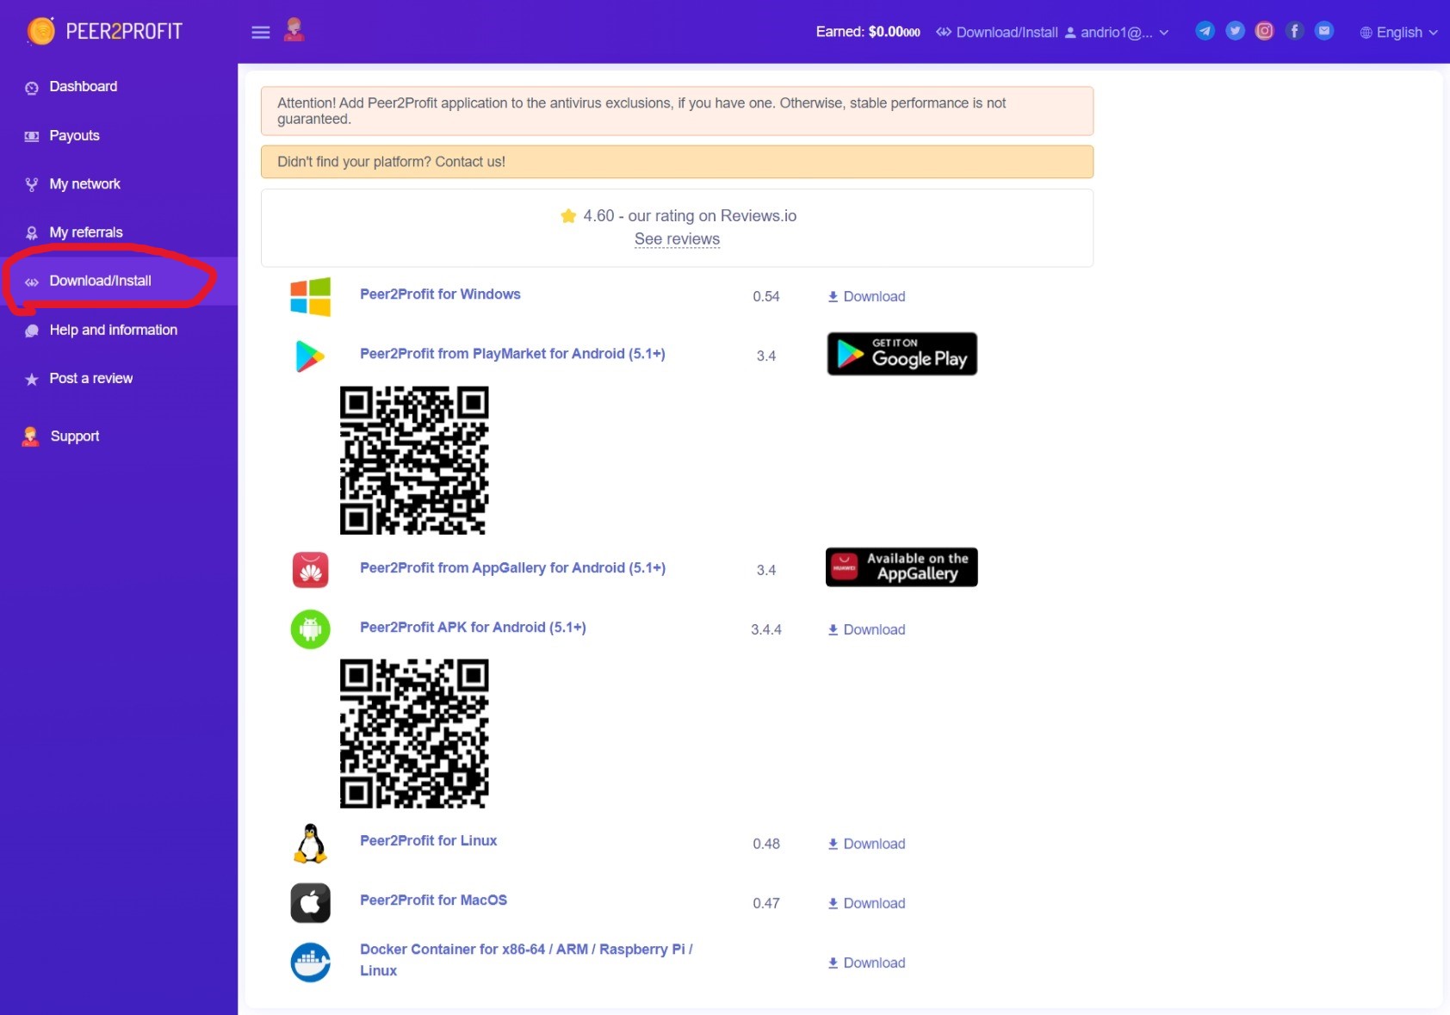The width and height of the screenshot is (1450, 1015).
Task: Click the Docker whale icon
Action: [x=310, y=962]
